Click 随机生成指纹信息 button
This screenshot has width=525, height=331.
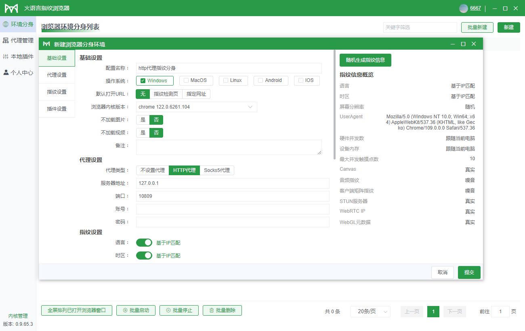click(365, 60)
